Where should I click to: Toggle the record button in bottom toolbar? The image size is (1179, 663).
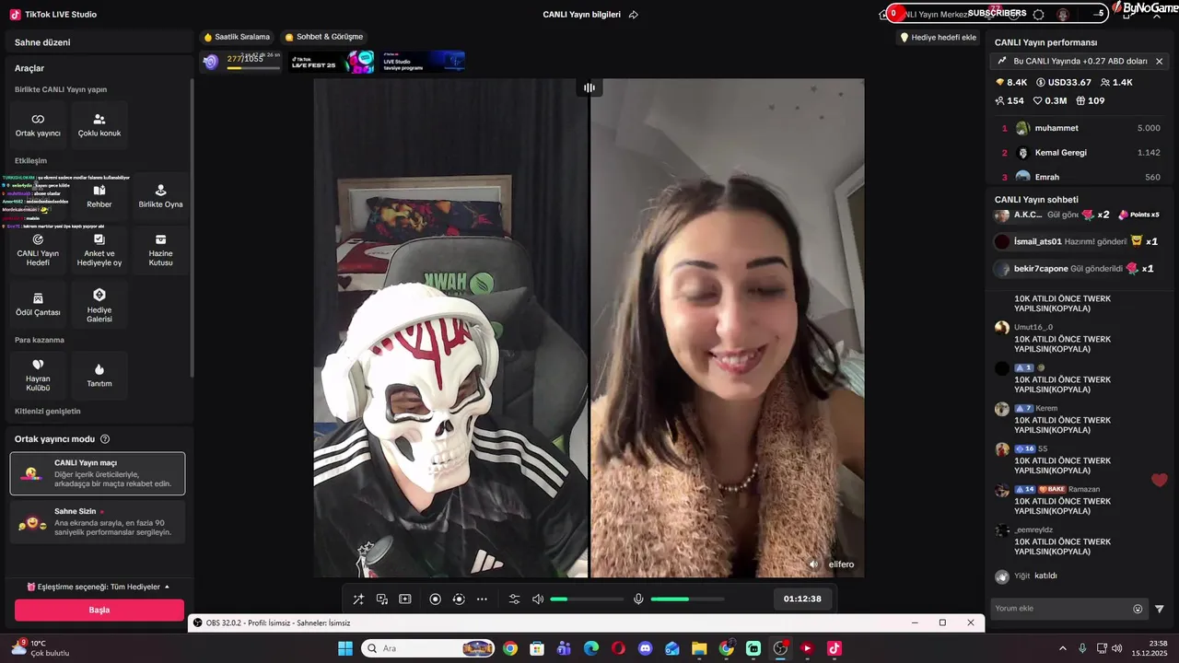[x=436, y=599]
